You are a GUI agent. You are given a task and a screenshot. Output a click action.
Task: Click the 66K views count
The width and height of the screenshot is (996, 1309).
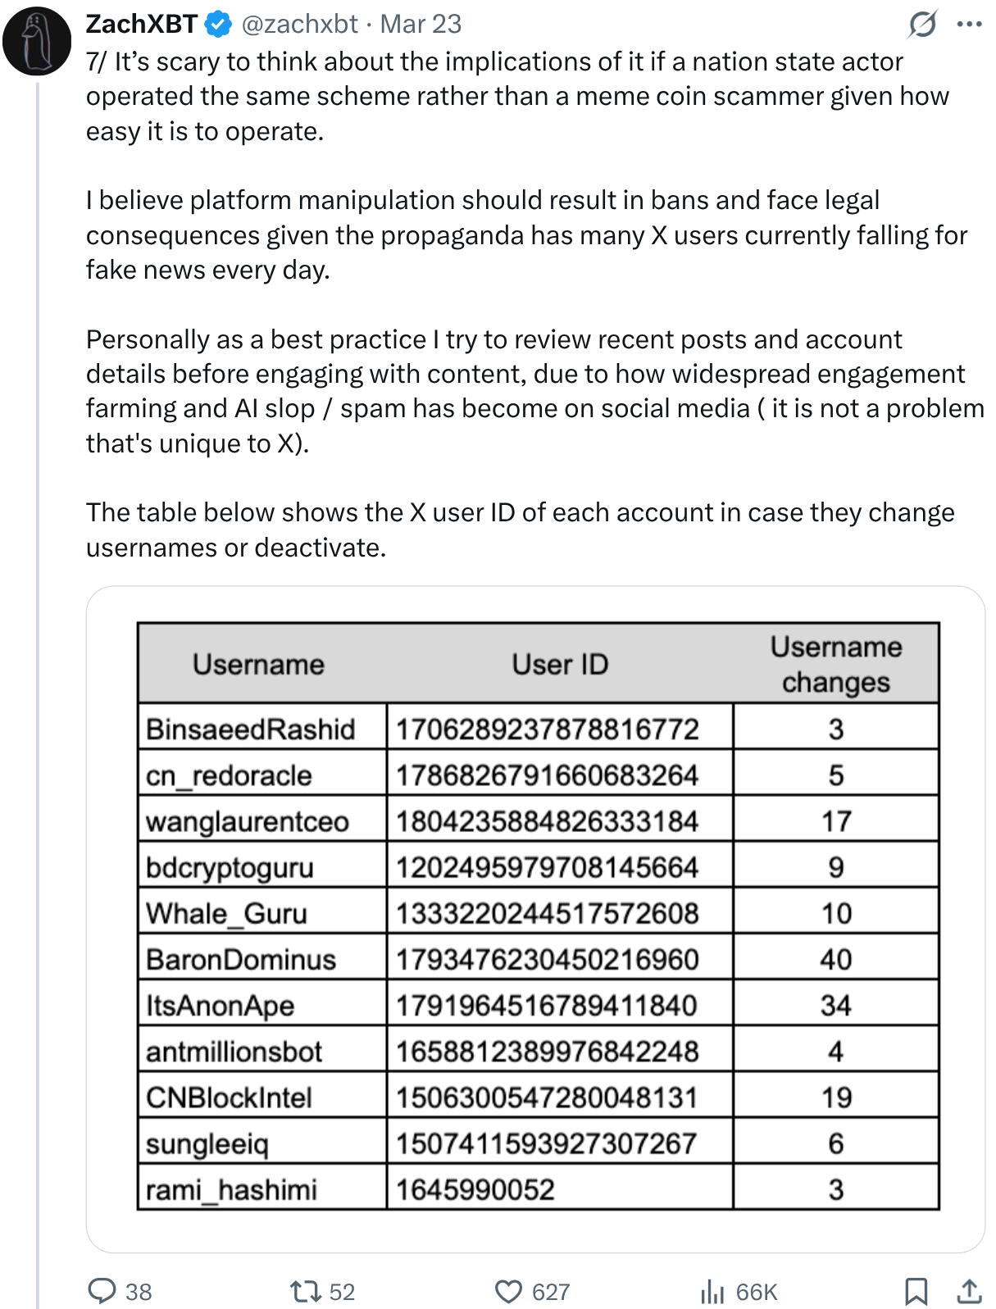coord(756,1293)
